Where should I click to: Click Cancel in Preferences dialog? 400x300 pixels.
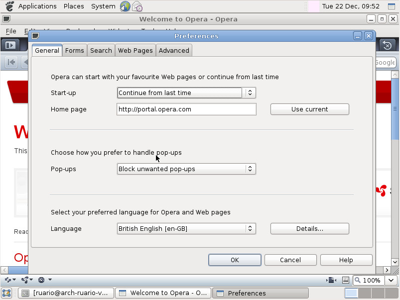(290, 260)
